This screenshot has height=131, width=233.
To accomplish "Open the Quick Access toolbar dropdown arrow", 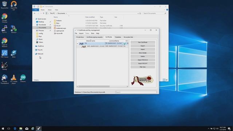I will pyautogui.click(x=43, y=7).
